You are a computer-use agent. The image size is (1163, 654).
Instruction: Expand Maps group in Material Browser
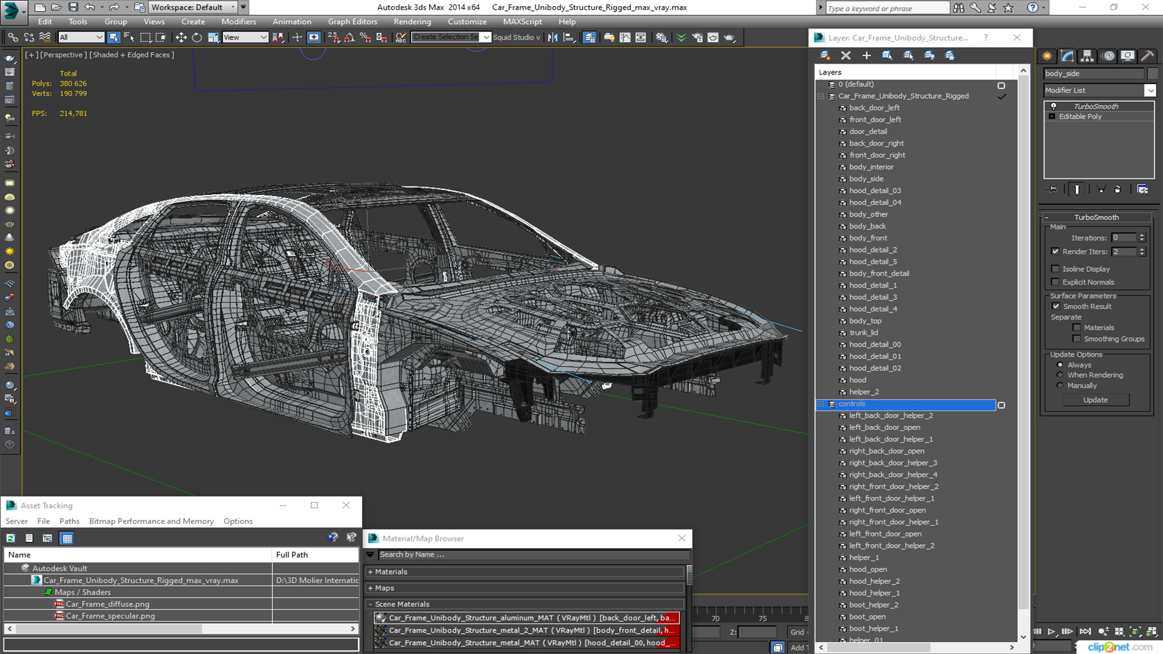(x=370, y=588)
